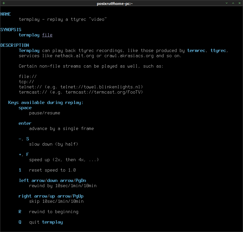Click 'skip 10sec/1min/10min' text
Image resolution: width=243 pixels, height=232 pixels.
coord(56,201)
